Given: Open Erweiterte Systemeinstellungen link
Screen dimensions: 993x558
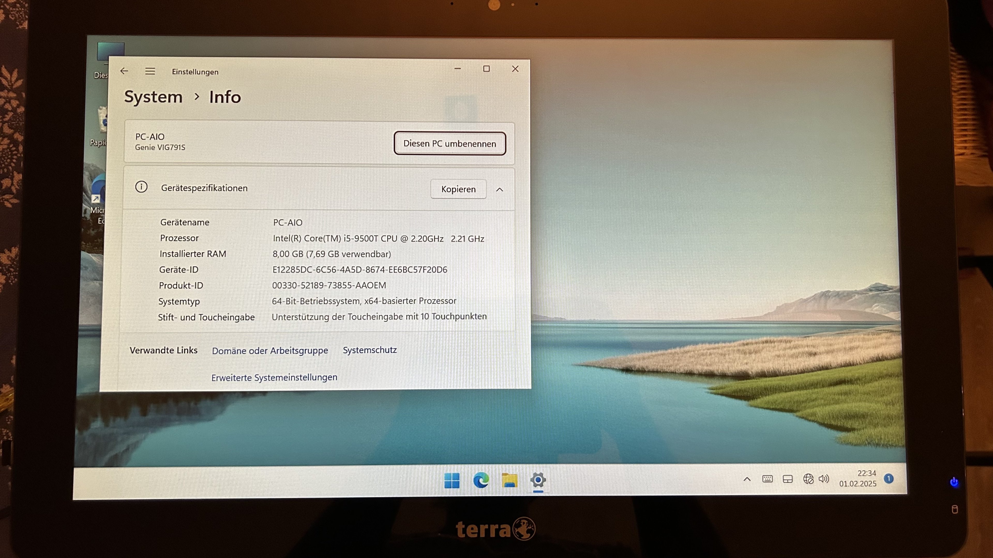Looking at the screenshot, I should pos(274,377).
